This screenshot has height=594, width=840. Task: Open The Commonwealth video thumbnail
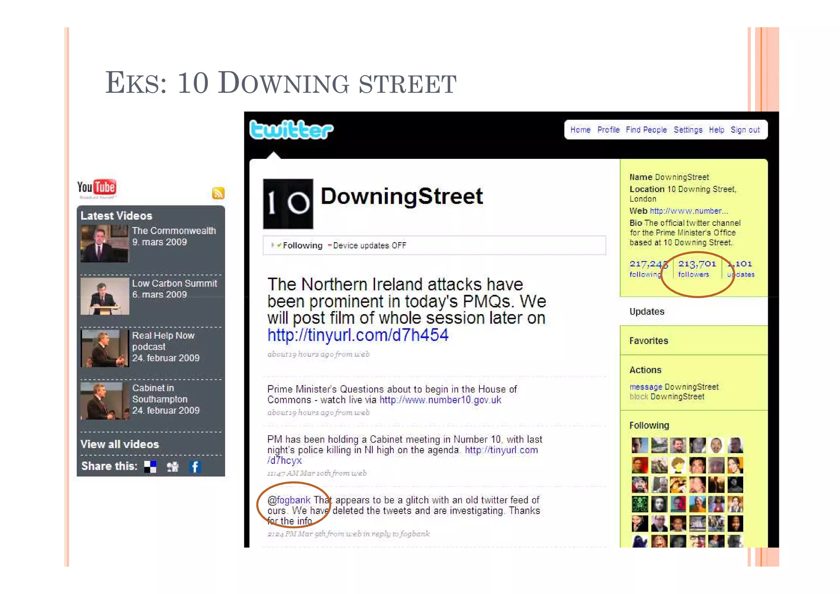click(x=105, y=243)
